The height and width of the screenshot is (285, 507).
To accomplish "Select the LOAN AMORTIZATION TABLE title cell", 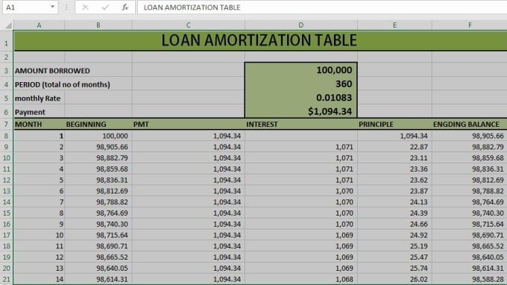I will point(260,40).
